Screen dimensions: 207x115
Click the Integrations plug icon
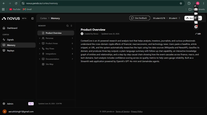pyautogui.click(x=43, y=54)
